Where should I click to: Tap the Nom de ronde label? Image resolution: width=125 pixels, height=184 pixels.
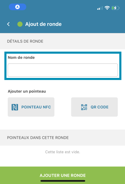click(x=21, y=58)
